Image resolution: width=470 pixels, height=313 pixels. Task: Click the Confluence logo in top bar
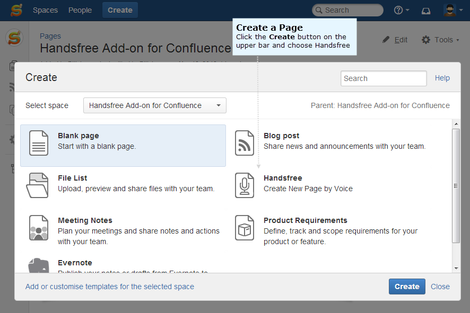tap(16, 10)
